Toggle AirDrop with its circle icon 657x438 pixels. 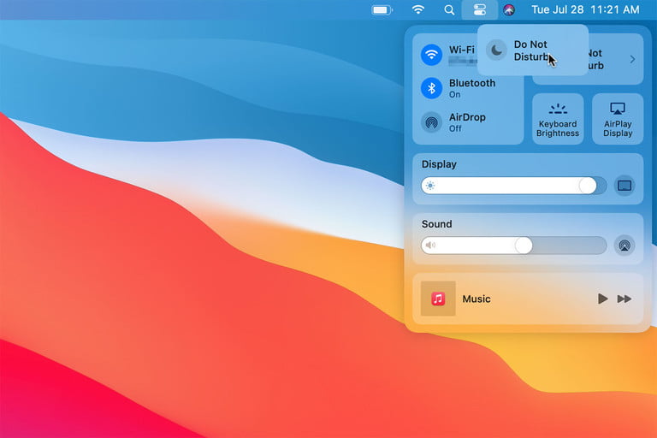pyautogui.click(x=431, y=122)
